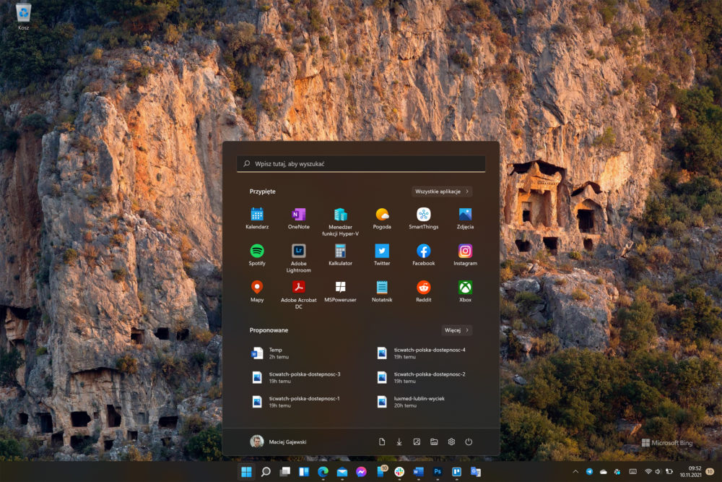Open the battery status tray icon

coord(669,471)
